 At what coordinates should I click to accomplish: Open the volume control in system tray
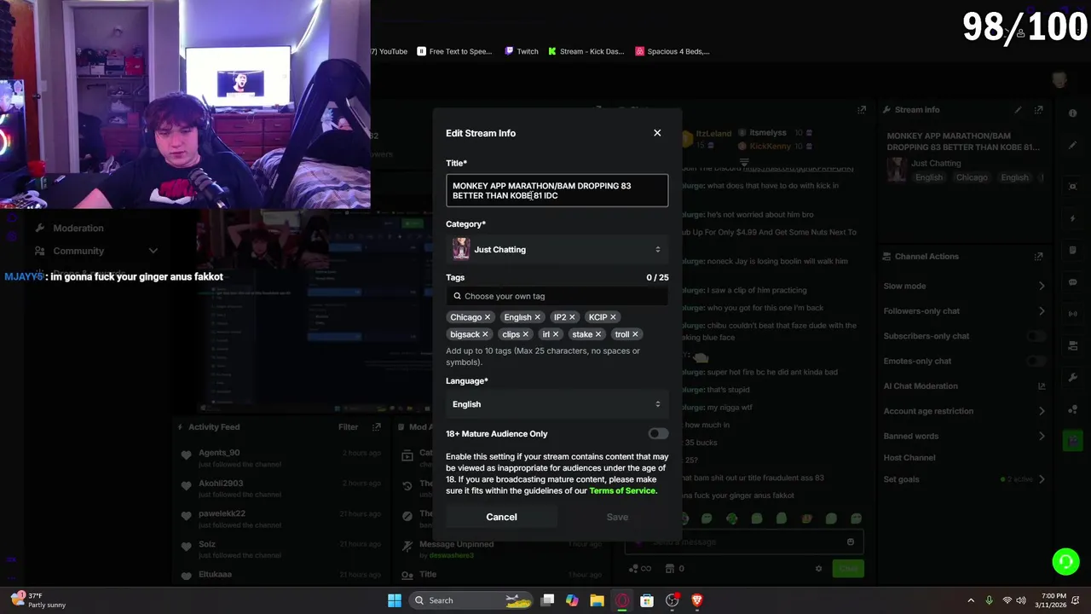tap(1021, 600)
